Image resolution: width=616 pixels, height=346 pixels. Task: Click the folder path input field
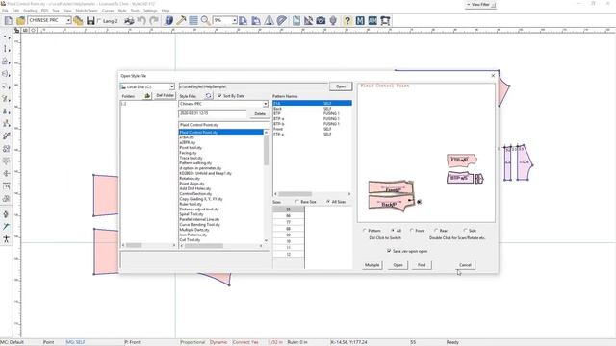click(x=253, y=86)
